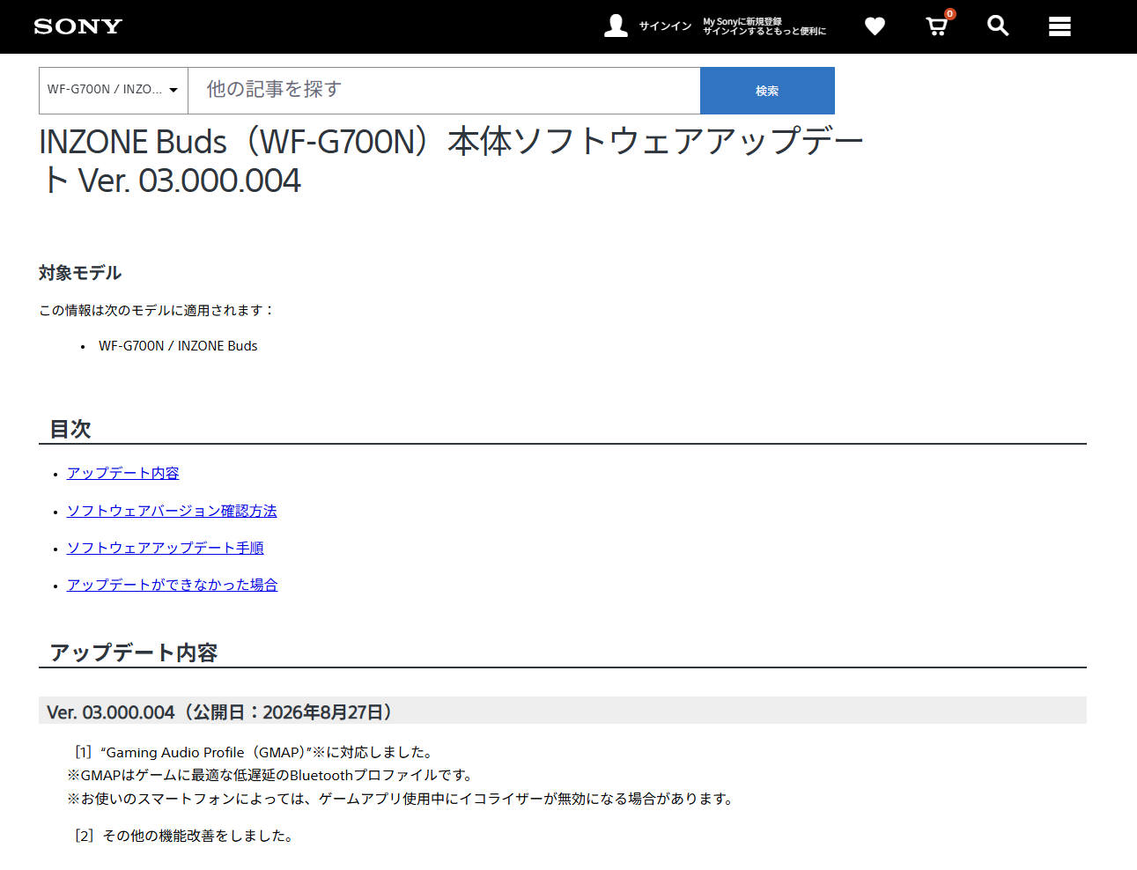The width and height of the screenshot is (1137, 870).
Task: Click the Gaming Audio Profile (GMAP) line
Action: click(255, 752)
